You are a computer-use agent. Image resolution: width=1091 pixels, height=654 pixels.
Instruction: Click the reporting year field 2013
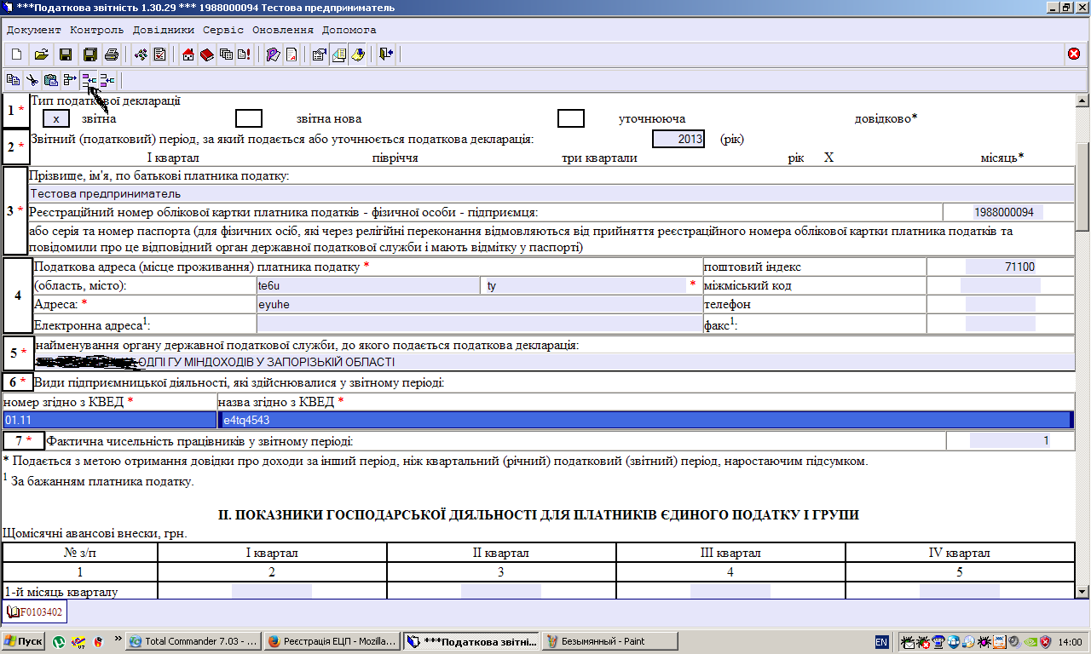[x=678, y=139]
